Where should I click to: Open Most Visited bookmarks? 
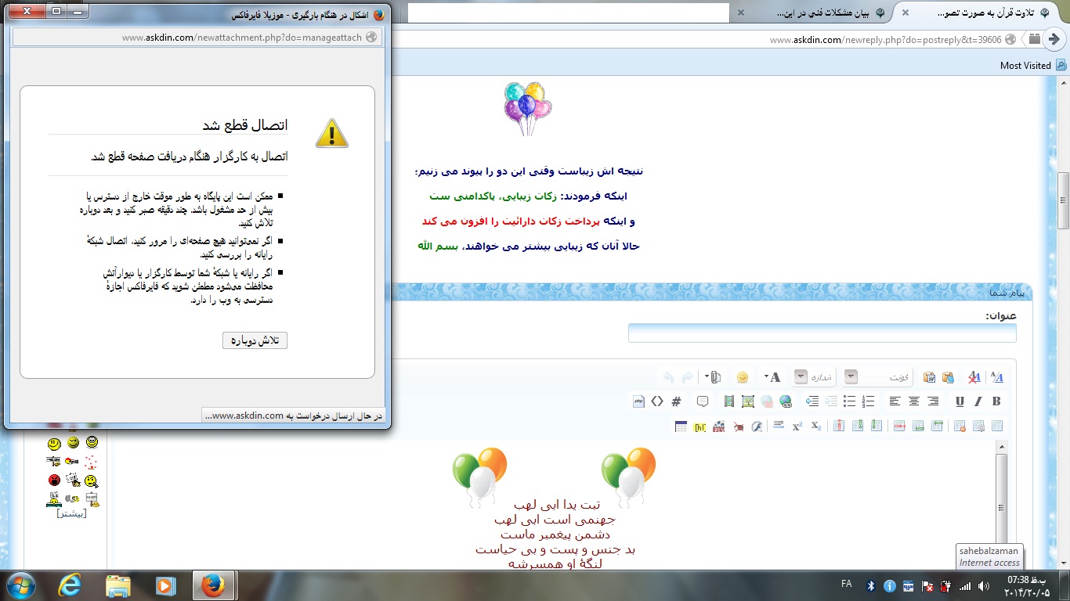1032,66
